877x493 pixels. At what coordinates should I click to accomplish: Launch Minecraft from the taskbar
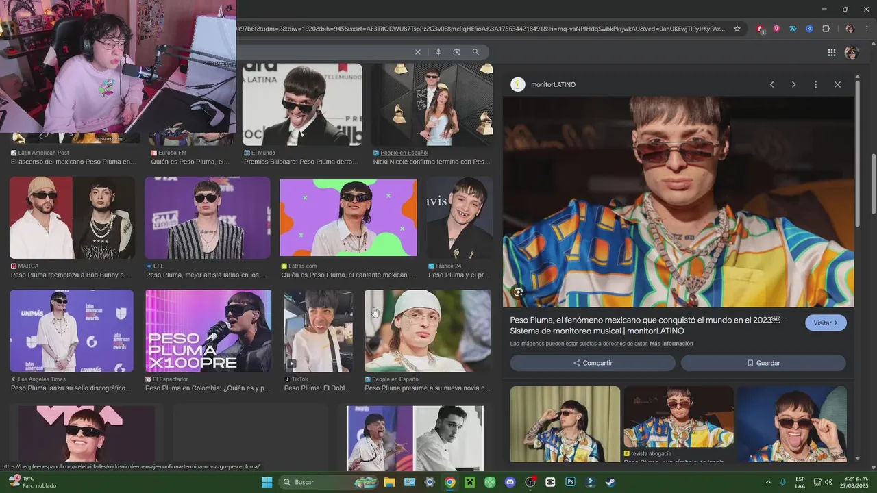(469, 482)
